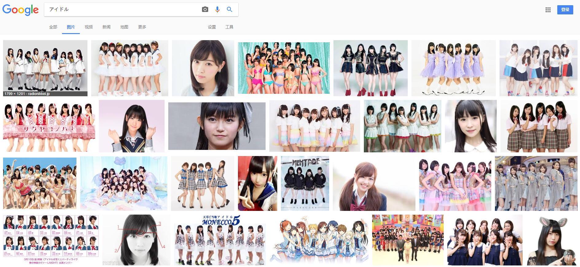Switch to the 视频 tab

click(x=89, y=27)
